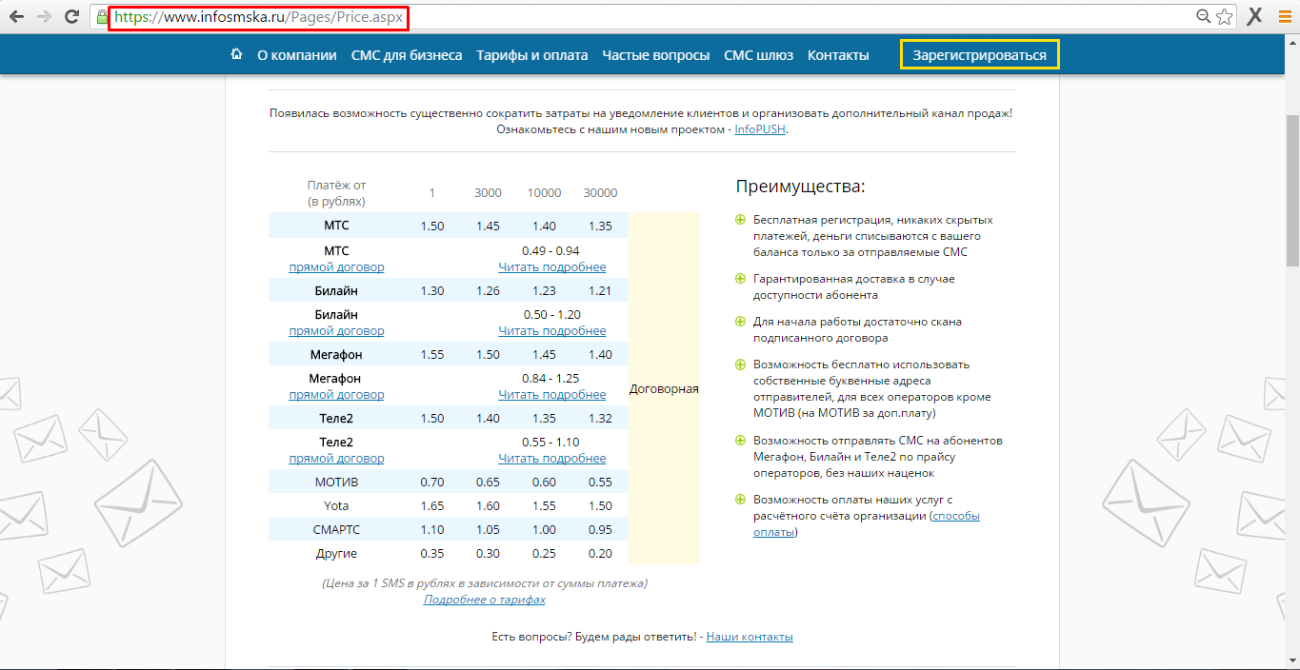Screen dimensions: 1300x670
Task: Click green plus bullet beside Бесплатная регистрация
Action: 740,220
